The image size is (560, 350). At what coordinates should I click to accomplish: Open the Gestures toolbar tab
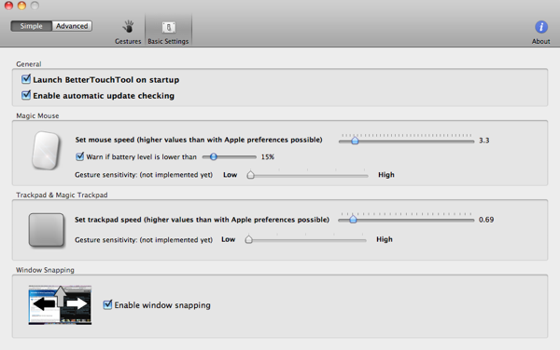pos(128,32)
